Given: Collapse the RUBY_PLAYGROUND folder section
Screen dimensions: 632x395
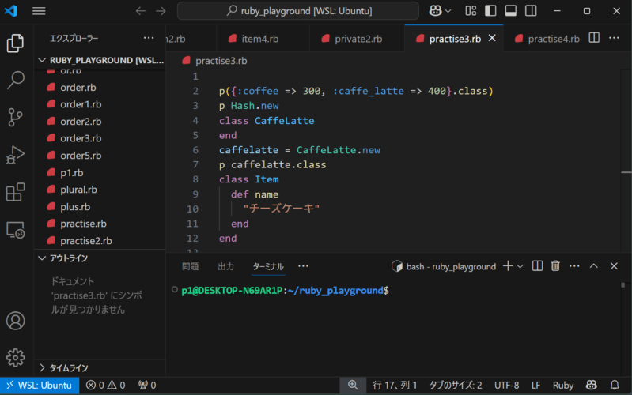Looking at the screenshot, I should pyautogui.click(x=100, y=60).
